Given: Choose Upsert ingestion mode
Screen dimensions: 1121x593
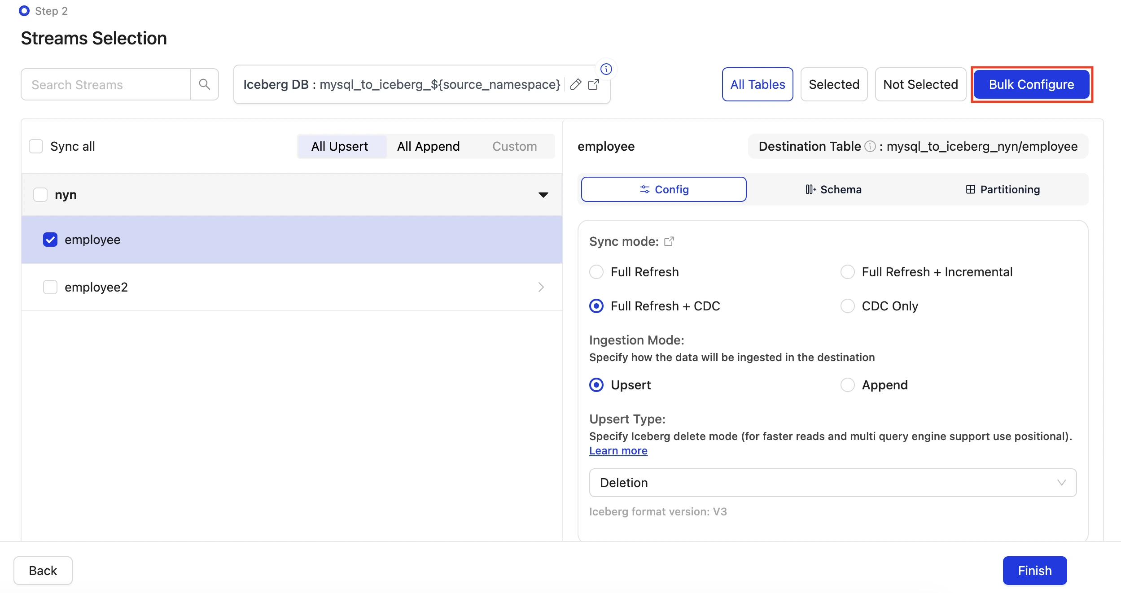Looking at the screenshot, I should [x=596, y=385].
